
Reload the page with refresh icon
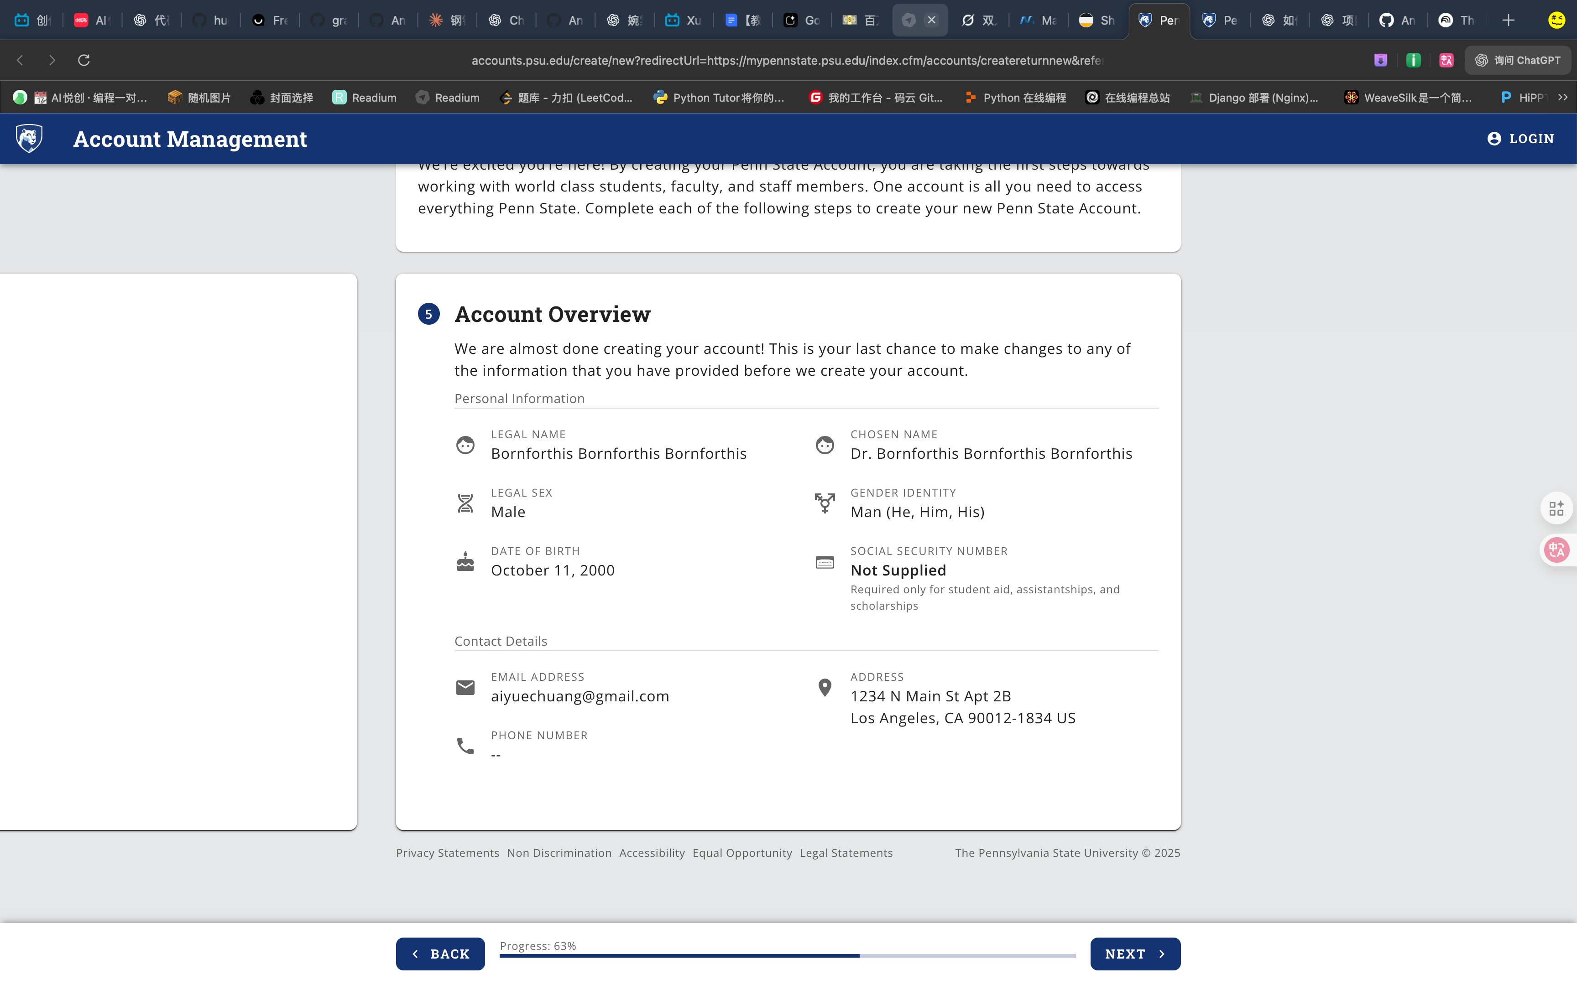click(84, 60)
